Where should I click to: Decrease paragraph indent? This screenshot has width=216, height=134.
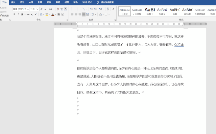[x=91, y=9]
